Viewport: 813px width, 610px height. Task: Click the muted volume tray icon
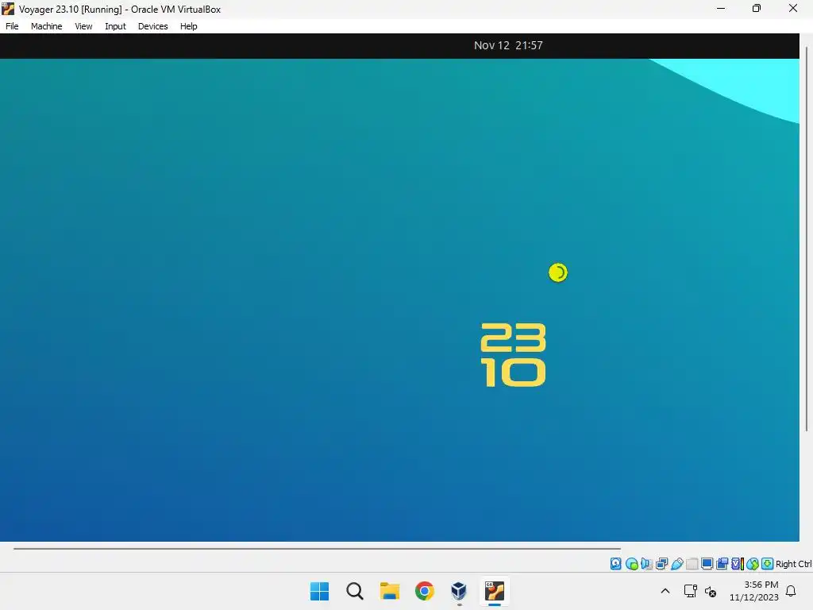click(x=711, y=591)
